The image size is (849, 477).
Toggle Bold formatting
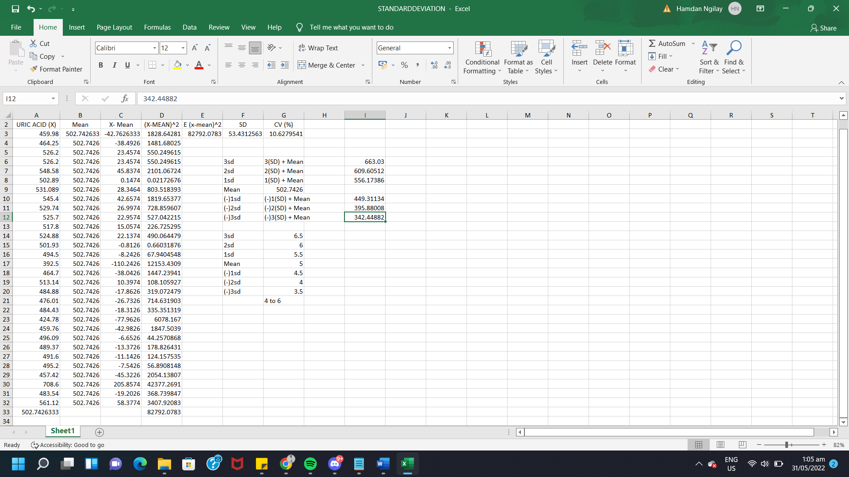(x=101, y=65)
